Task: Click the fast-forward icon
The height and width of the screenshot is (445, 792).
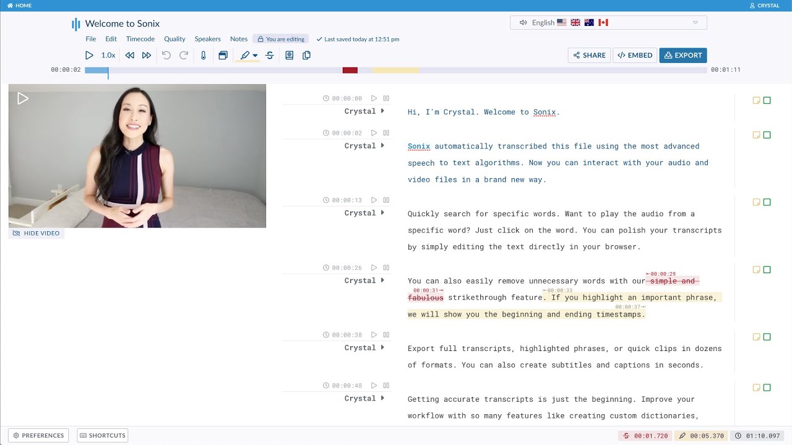Action: point(147,55)
